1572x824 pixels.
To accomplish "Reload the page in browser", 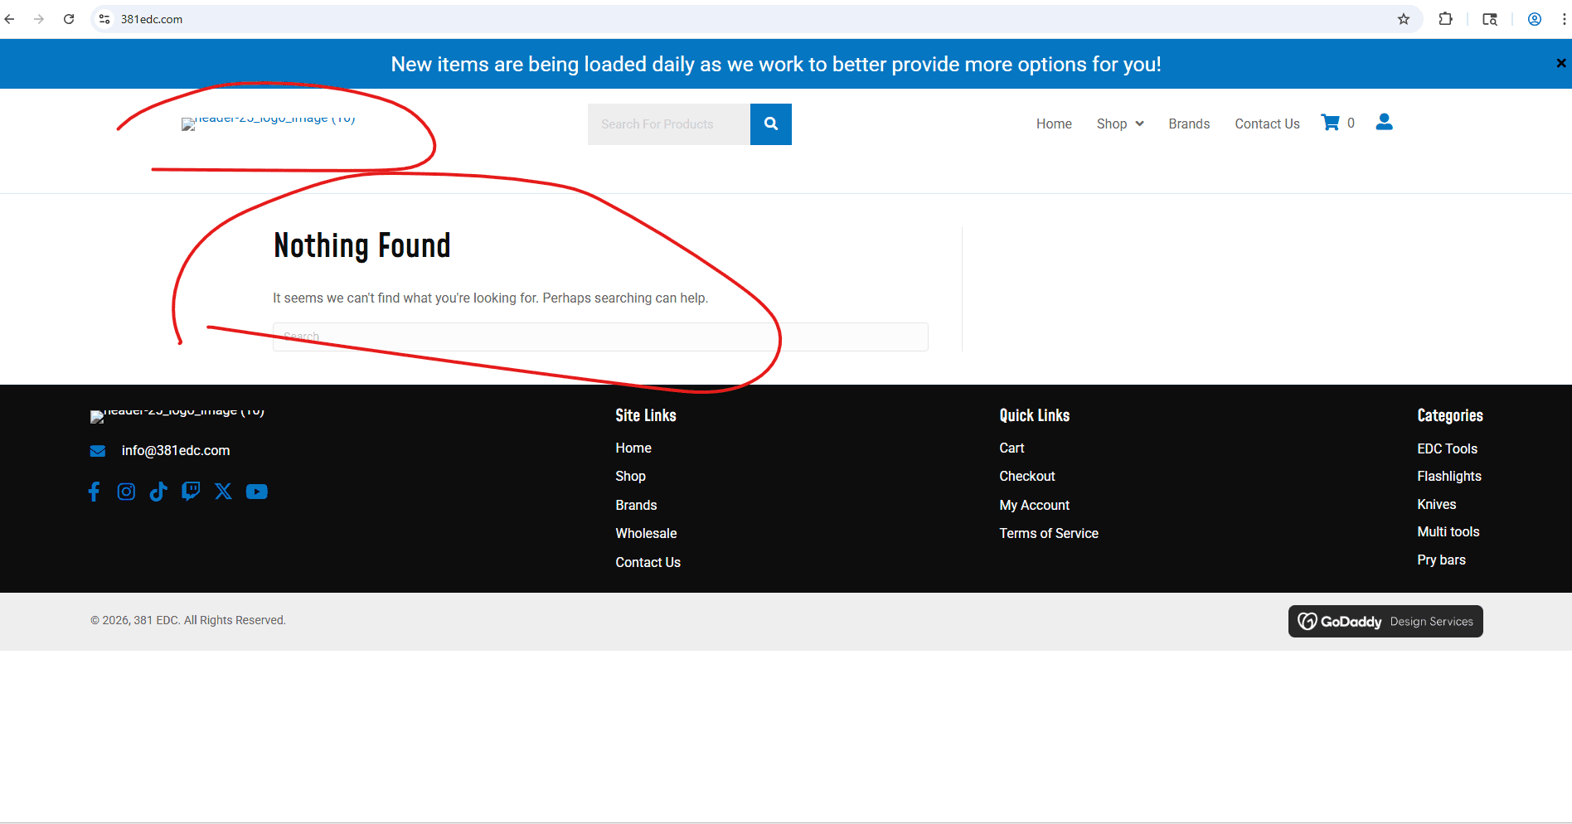I will pyautogui.click(x=69, y=19).
